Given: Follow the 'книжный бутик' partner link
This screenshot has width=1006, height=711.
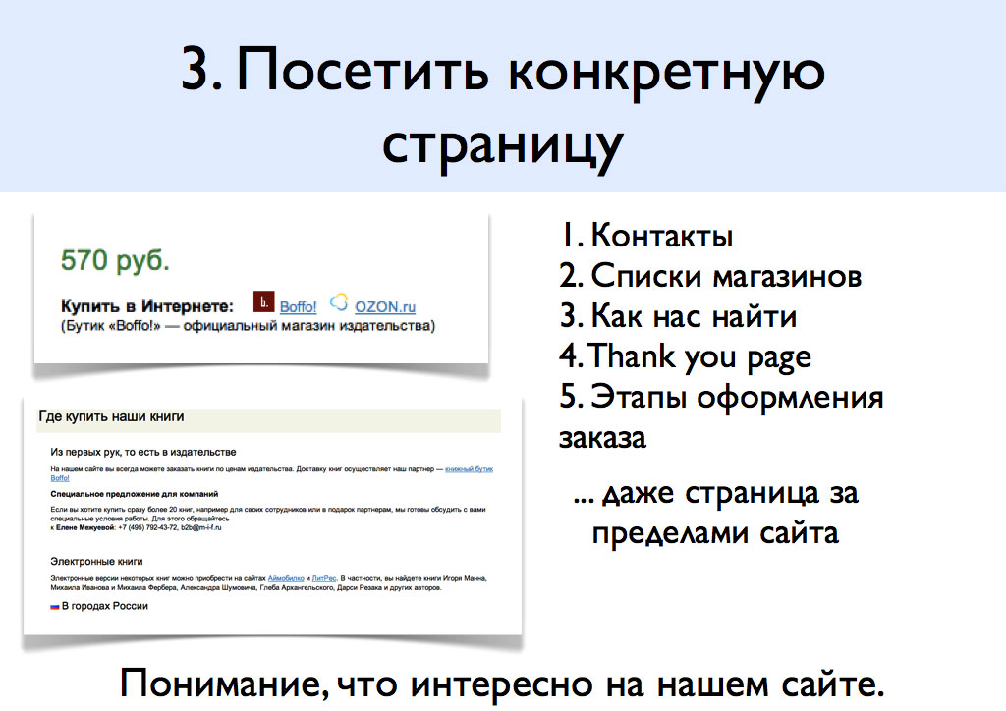Looking at the screenshot, I should (x=470, y=470).
